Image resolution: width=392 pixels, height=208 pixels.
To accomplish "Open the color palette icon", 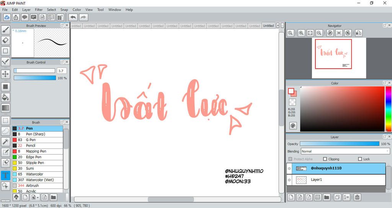I will click(293, 126).
